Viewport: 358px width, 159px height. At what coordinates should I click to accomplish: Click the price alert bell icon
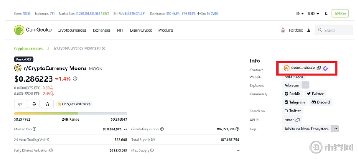coord(34,104)
